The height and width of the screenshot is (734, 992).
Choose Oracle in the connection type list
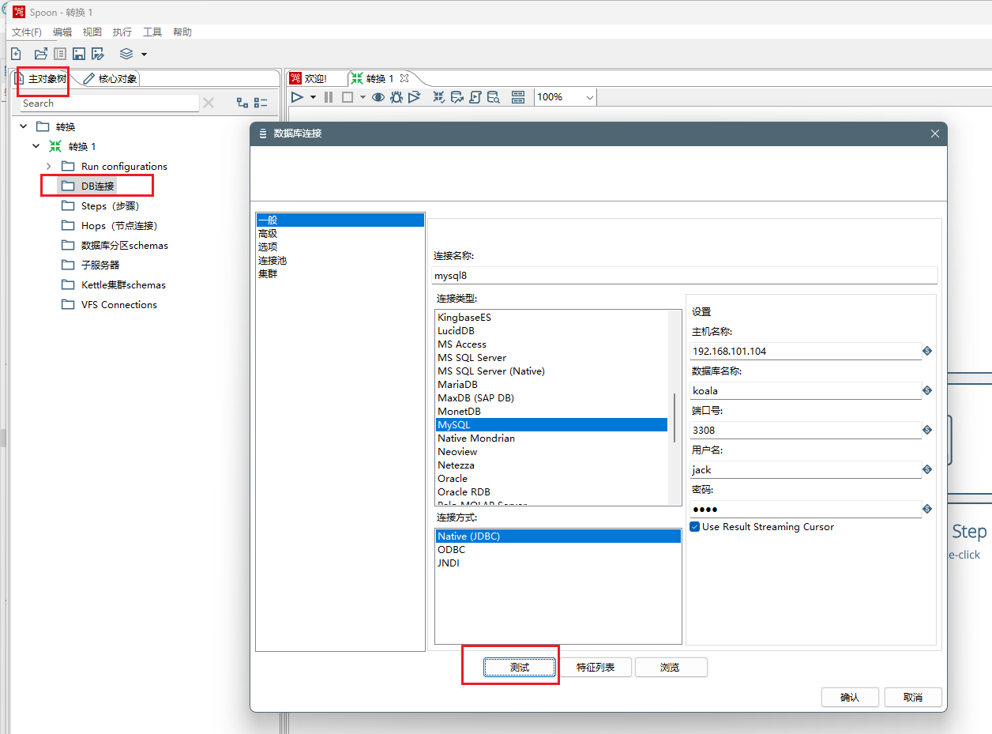pos(453,478)
